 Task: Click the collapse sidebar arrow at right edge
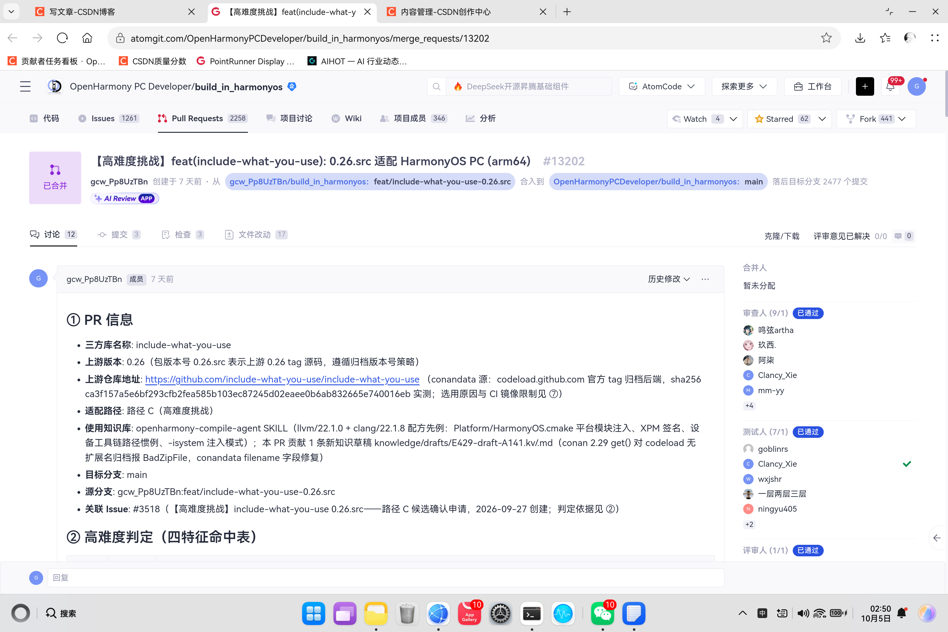click(937, 538)
